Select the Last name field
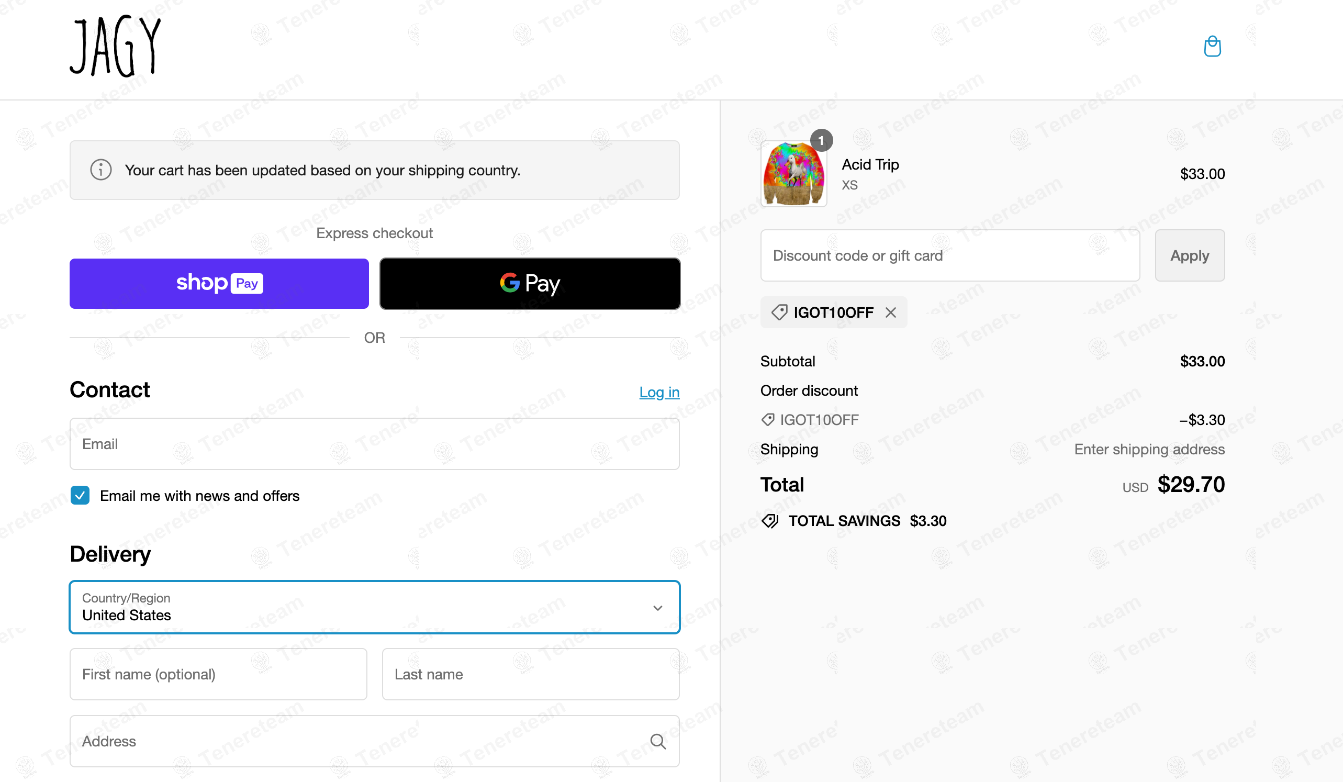Viewport: 1343px width, 782px height. [x=531, y=674]
